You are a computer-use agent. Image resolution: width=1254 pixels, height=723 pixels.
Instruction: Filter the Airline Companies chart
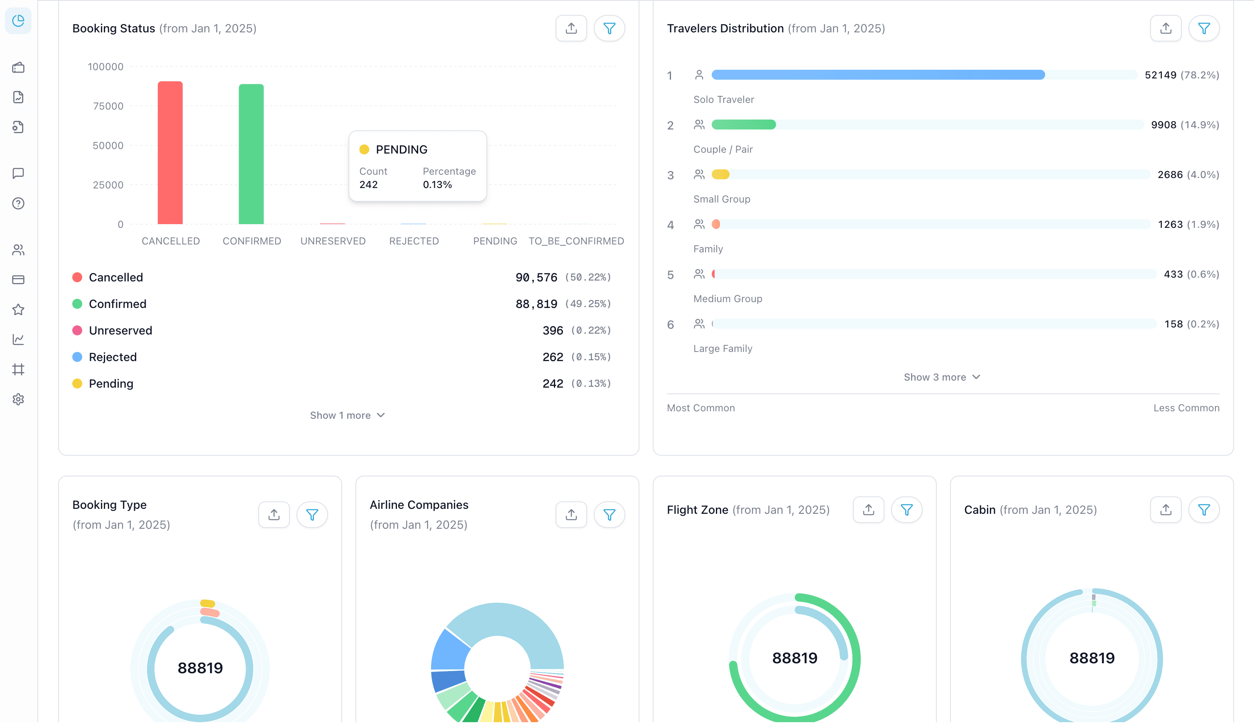[x=610, y=515]
